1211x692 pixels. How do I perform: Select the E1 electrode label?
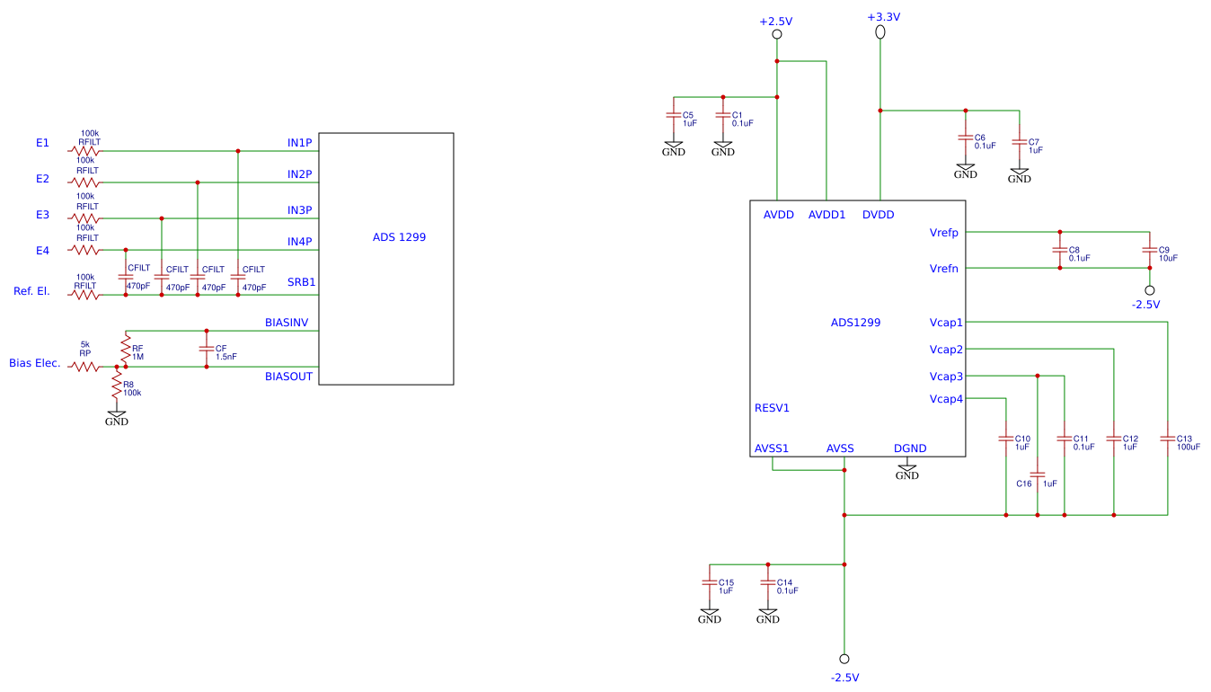[x=42, y=143]
